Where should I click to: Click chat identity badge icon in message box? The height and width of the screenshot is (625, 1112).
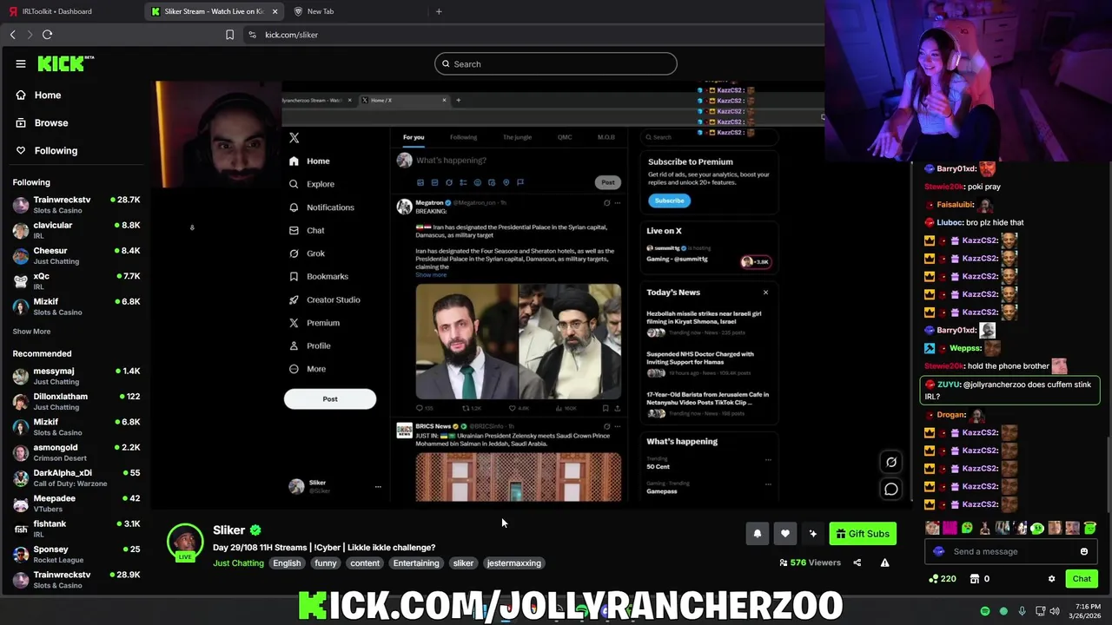pos(938,551)
